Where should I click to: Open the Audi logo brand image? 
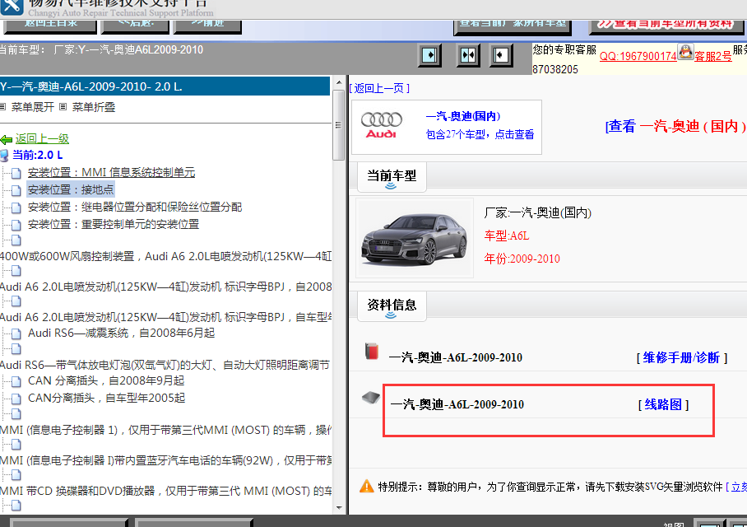[x=381, y=125]
